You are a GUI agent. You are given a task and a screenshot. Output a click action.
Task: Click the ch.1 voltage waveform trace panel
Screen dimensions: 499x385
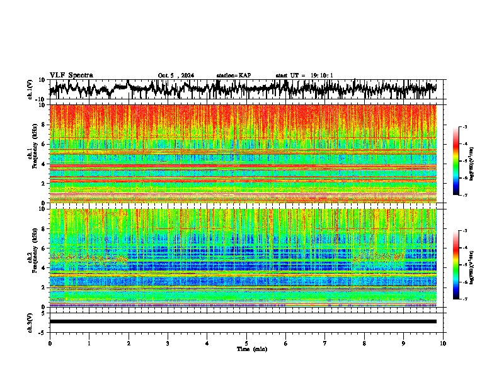(246, 89)
